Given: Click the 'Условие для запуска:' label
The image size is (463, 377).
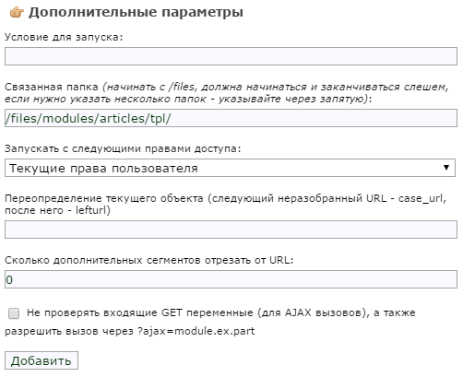Looking at the screenshot, I should [x=64, y=37].
